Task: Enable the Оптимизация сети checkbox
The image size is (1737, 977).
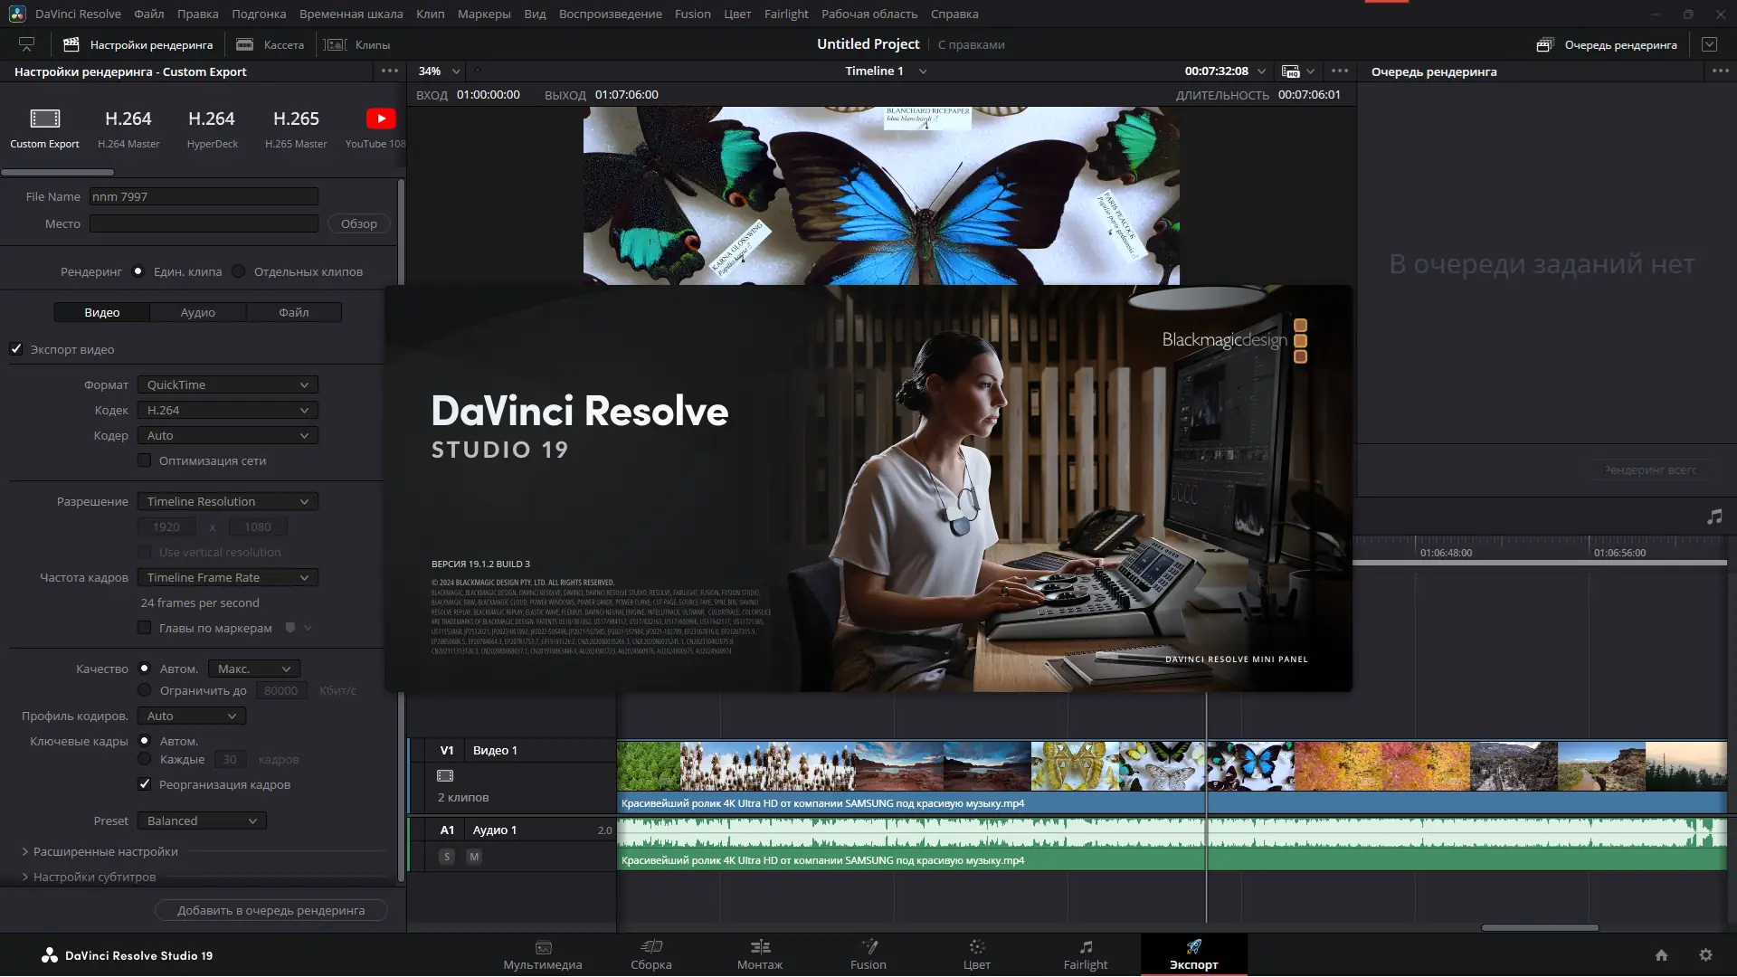Action: point(145,460)
